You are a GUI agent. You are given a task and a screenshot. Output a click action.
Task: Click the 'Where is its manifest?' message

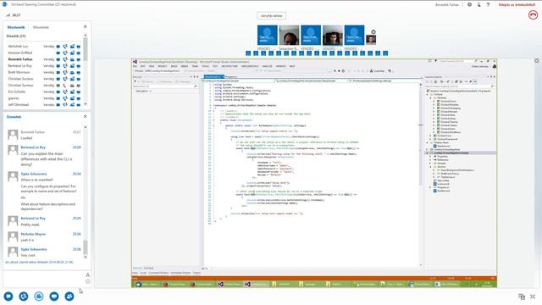coord(37,180)
